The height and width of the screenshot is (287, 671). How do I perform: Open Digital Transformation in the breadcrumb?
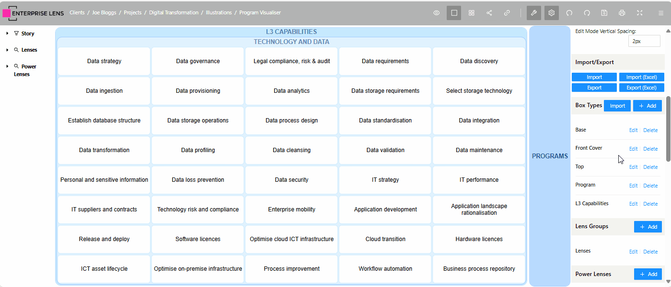click(x=174, y=13)
